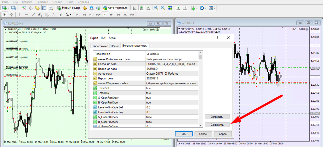Viewport: 323px width, 147px height.
Task: Select the equidistant channel tool
Action: tap(40, 15)
